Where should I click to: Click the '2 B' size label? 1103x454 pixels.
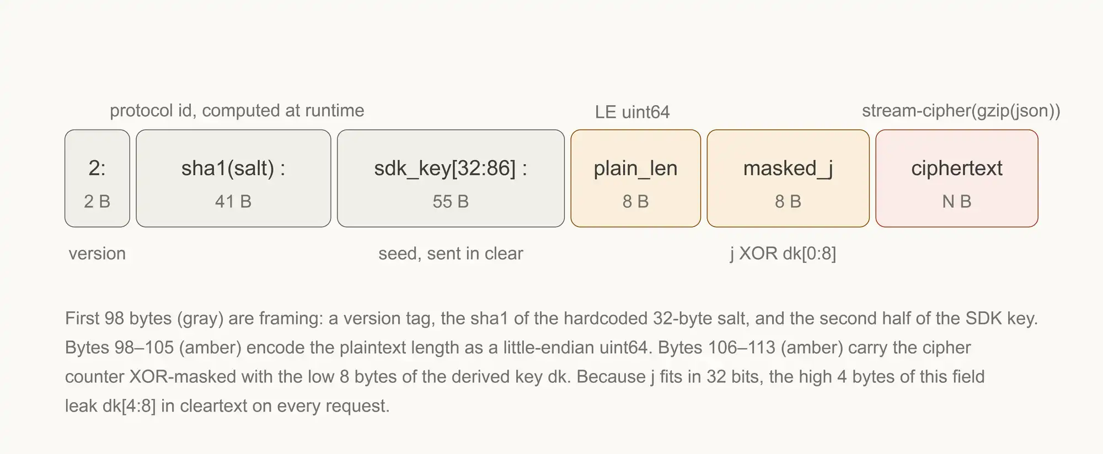[x=97, y=202]
